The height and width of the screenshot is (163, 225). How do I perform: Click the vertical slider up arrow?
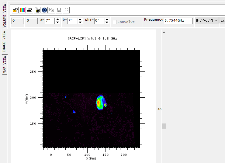[x=164, y=32]
